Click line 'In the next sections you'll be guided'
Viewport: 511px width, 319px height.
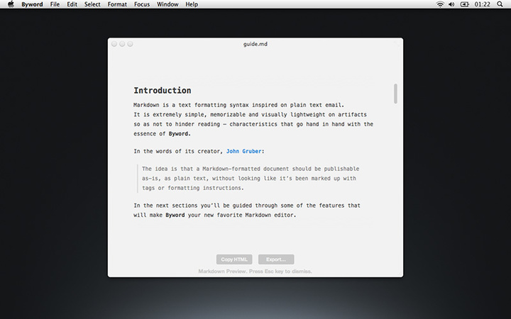(x=247, y=206)
